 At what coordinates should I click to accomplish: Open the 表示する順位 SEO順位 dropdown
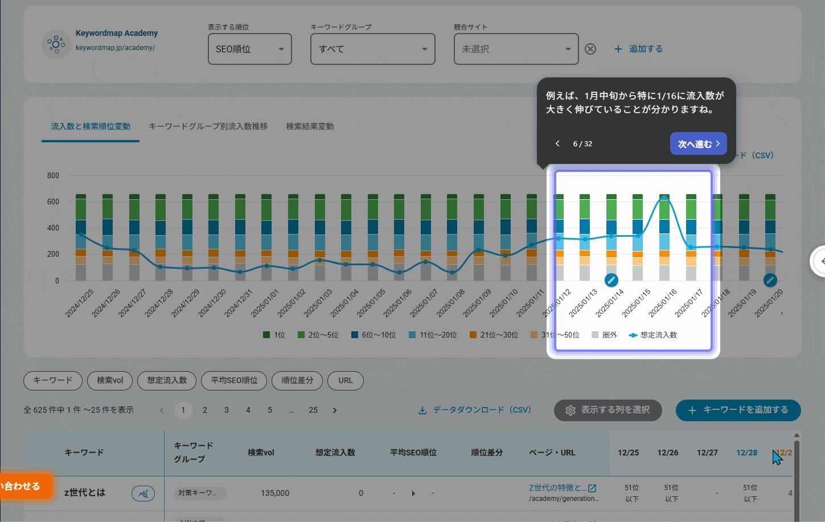249,49
